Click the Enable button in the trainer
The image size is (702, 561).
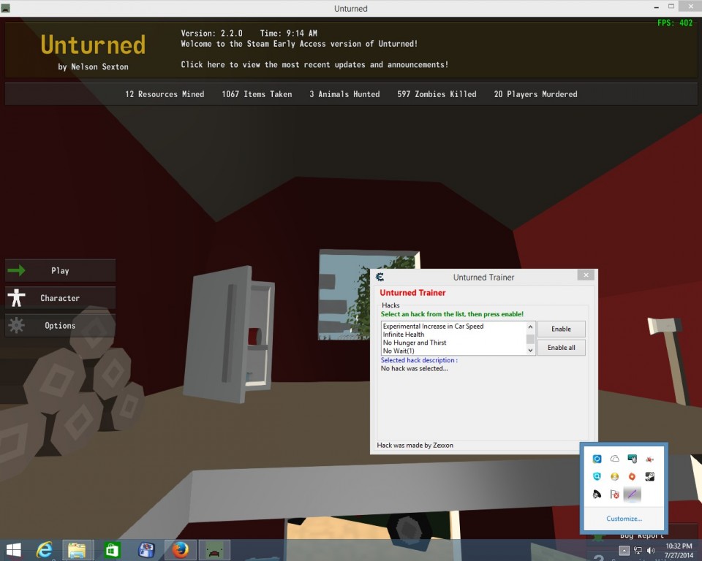tap(561, 329)
